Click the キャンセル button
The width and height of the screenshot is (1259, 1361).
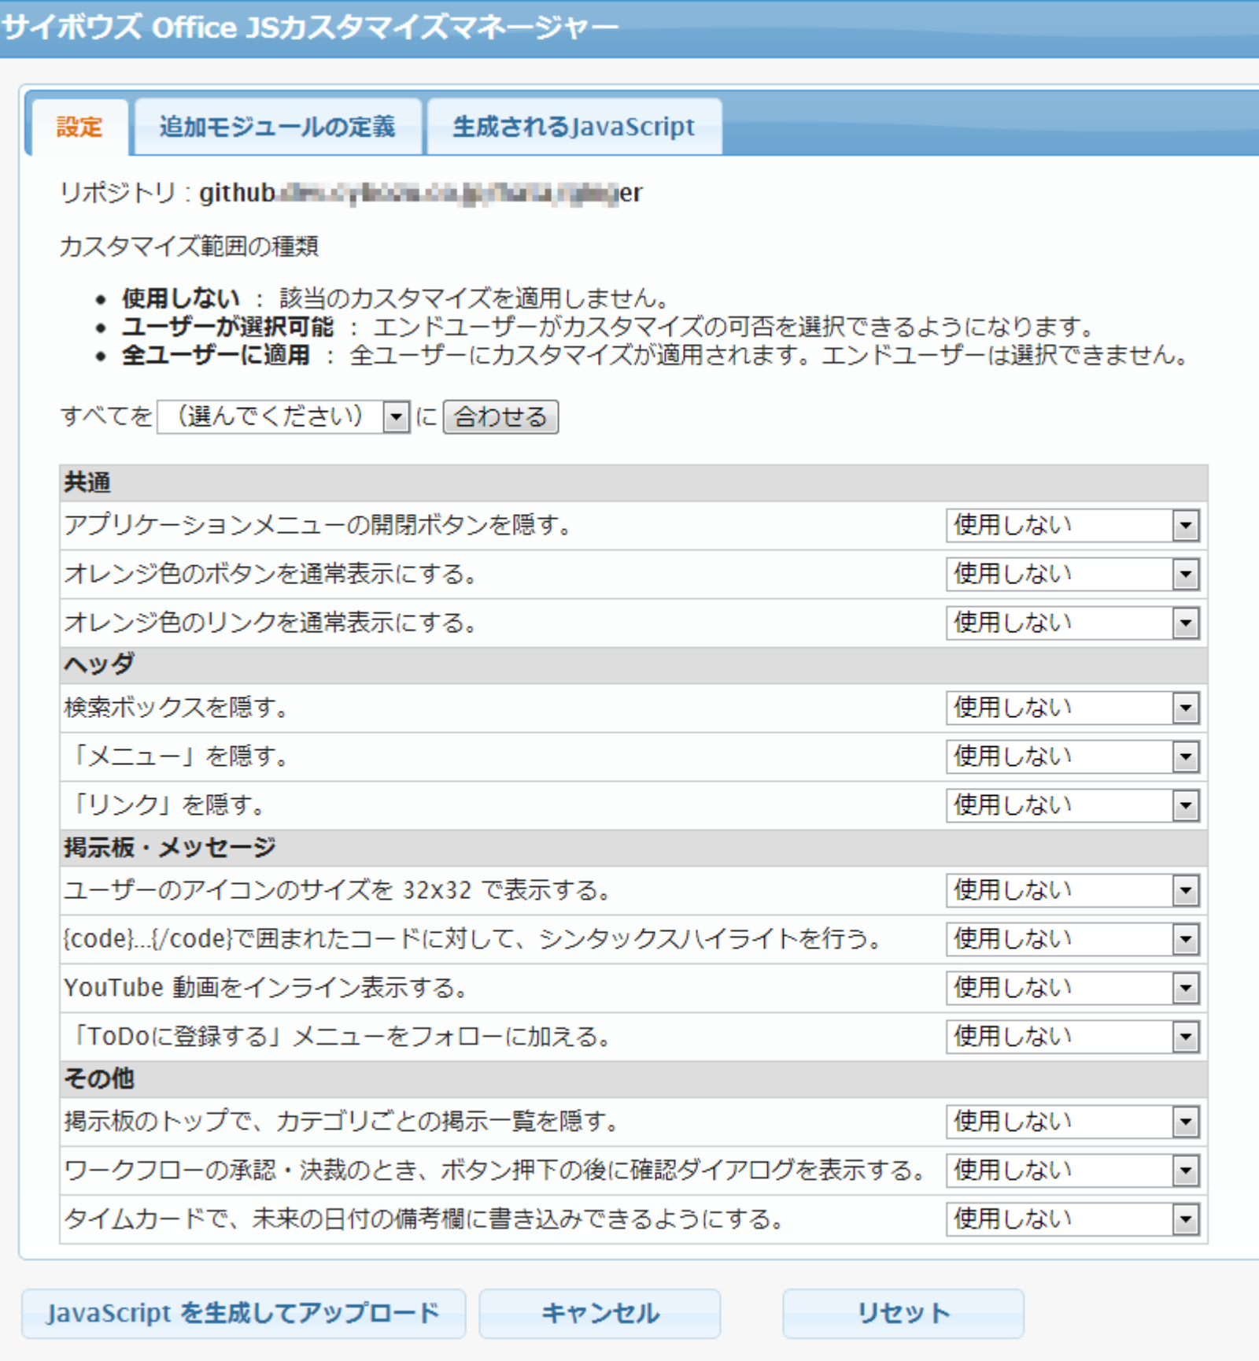pos(600,1313)
